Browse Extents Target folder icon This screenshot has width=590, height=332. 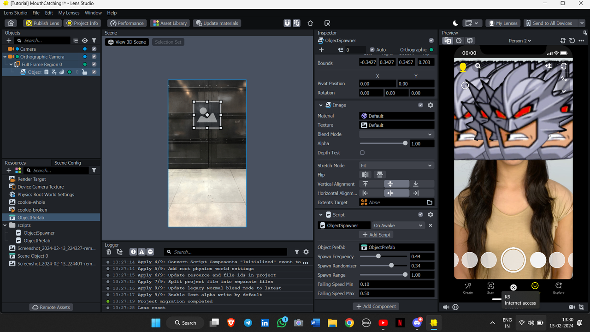coord(430,202)
